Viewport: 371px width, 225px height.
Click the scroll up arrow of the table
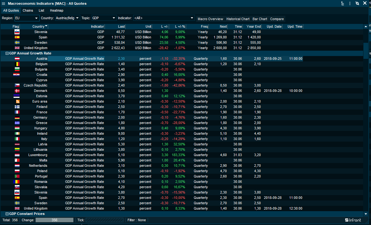366,26
